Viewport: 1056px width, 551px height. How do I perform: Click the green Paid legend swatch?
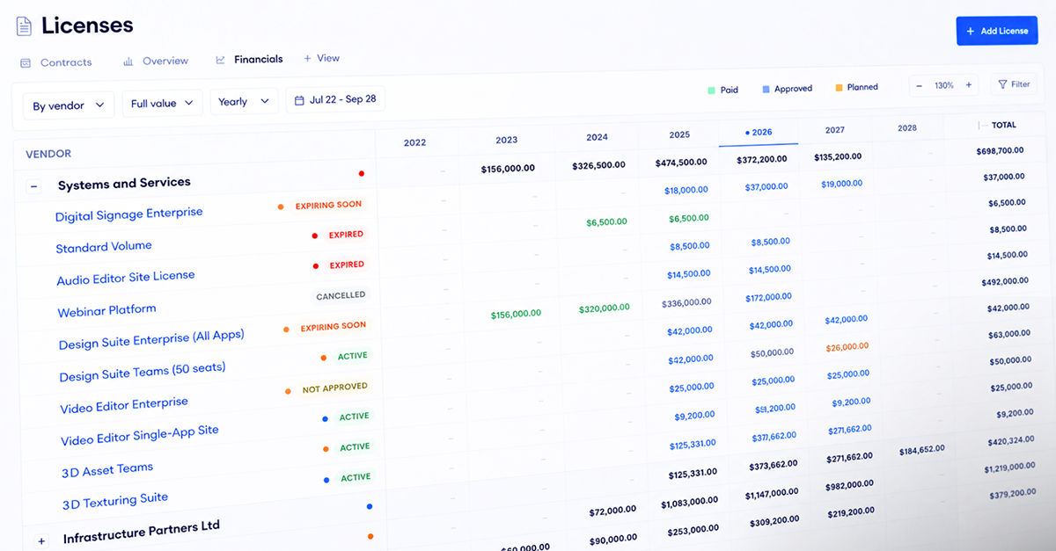[x=712, y=90]
